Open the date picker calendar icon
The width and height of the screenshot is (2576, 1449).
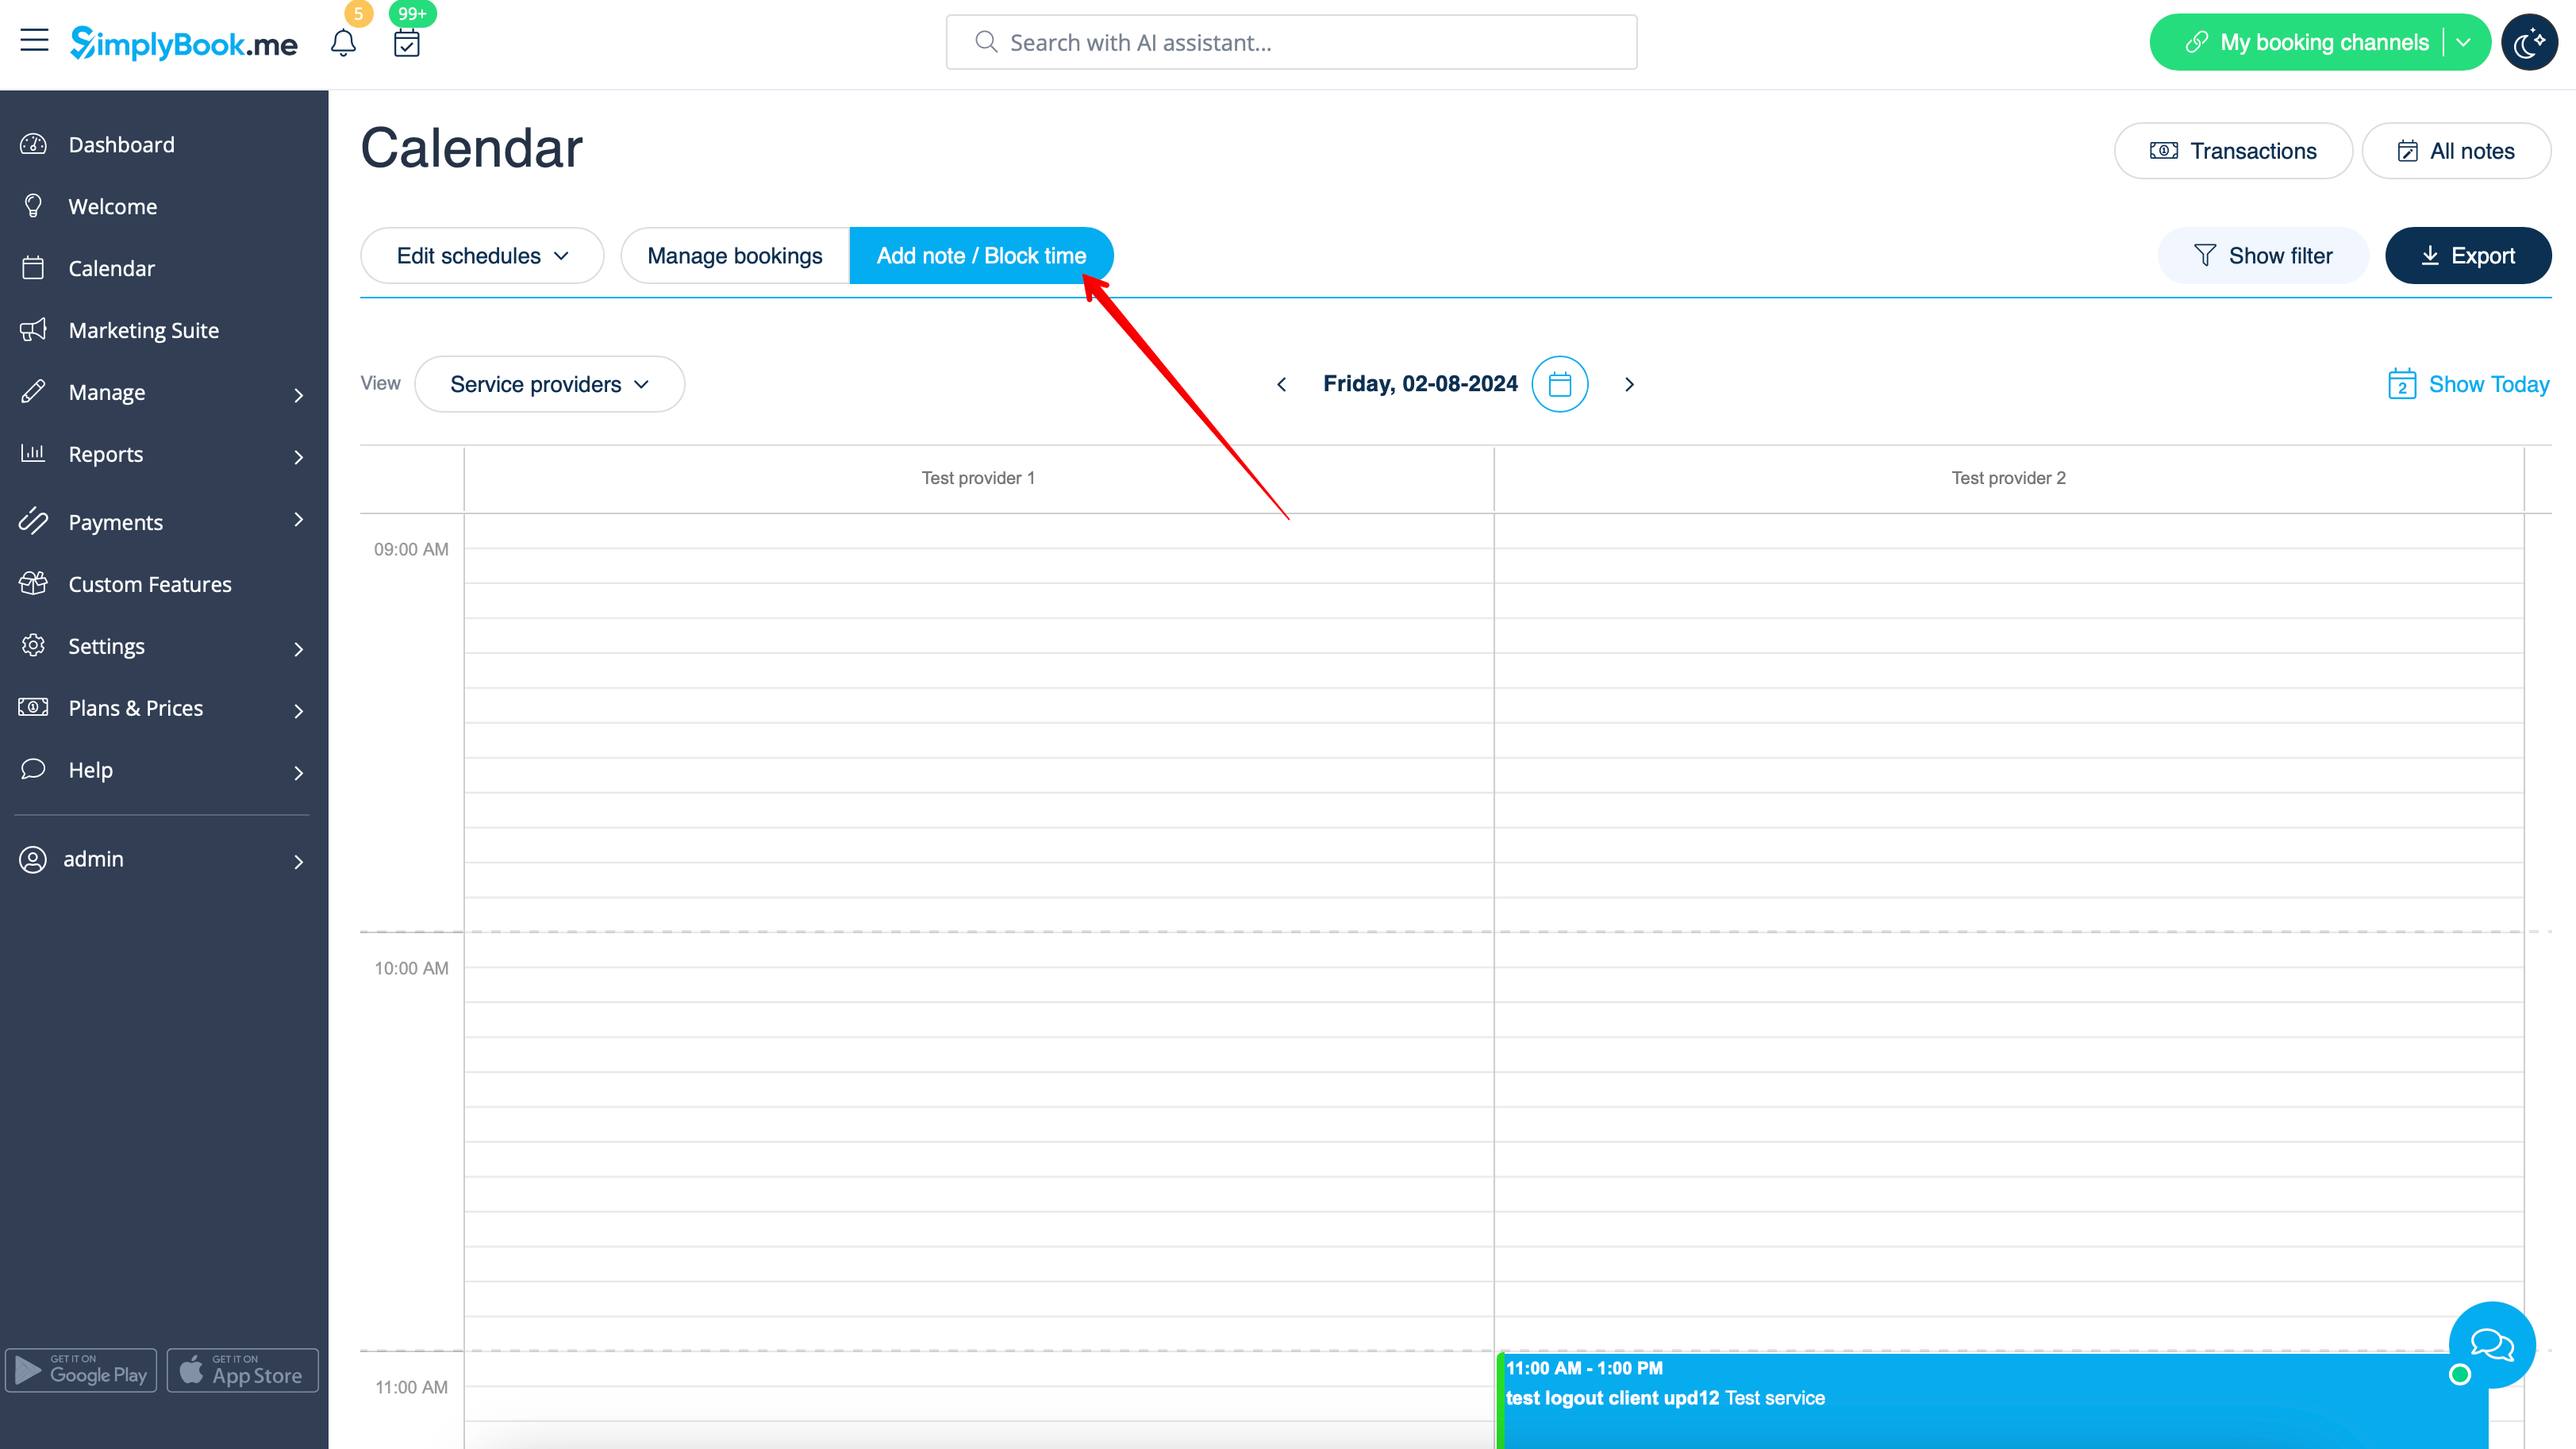pyautogui.click(x=1559, y=384)
